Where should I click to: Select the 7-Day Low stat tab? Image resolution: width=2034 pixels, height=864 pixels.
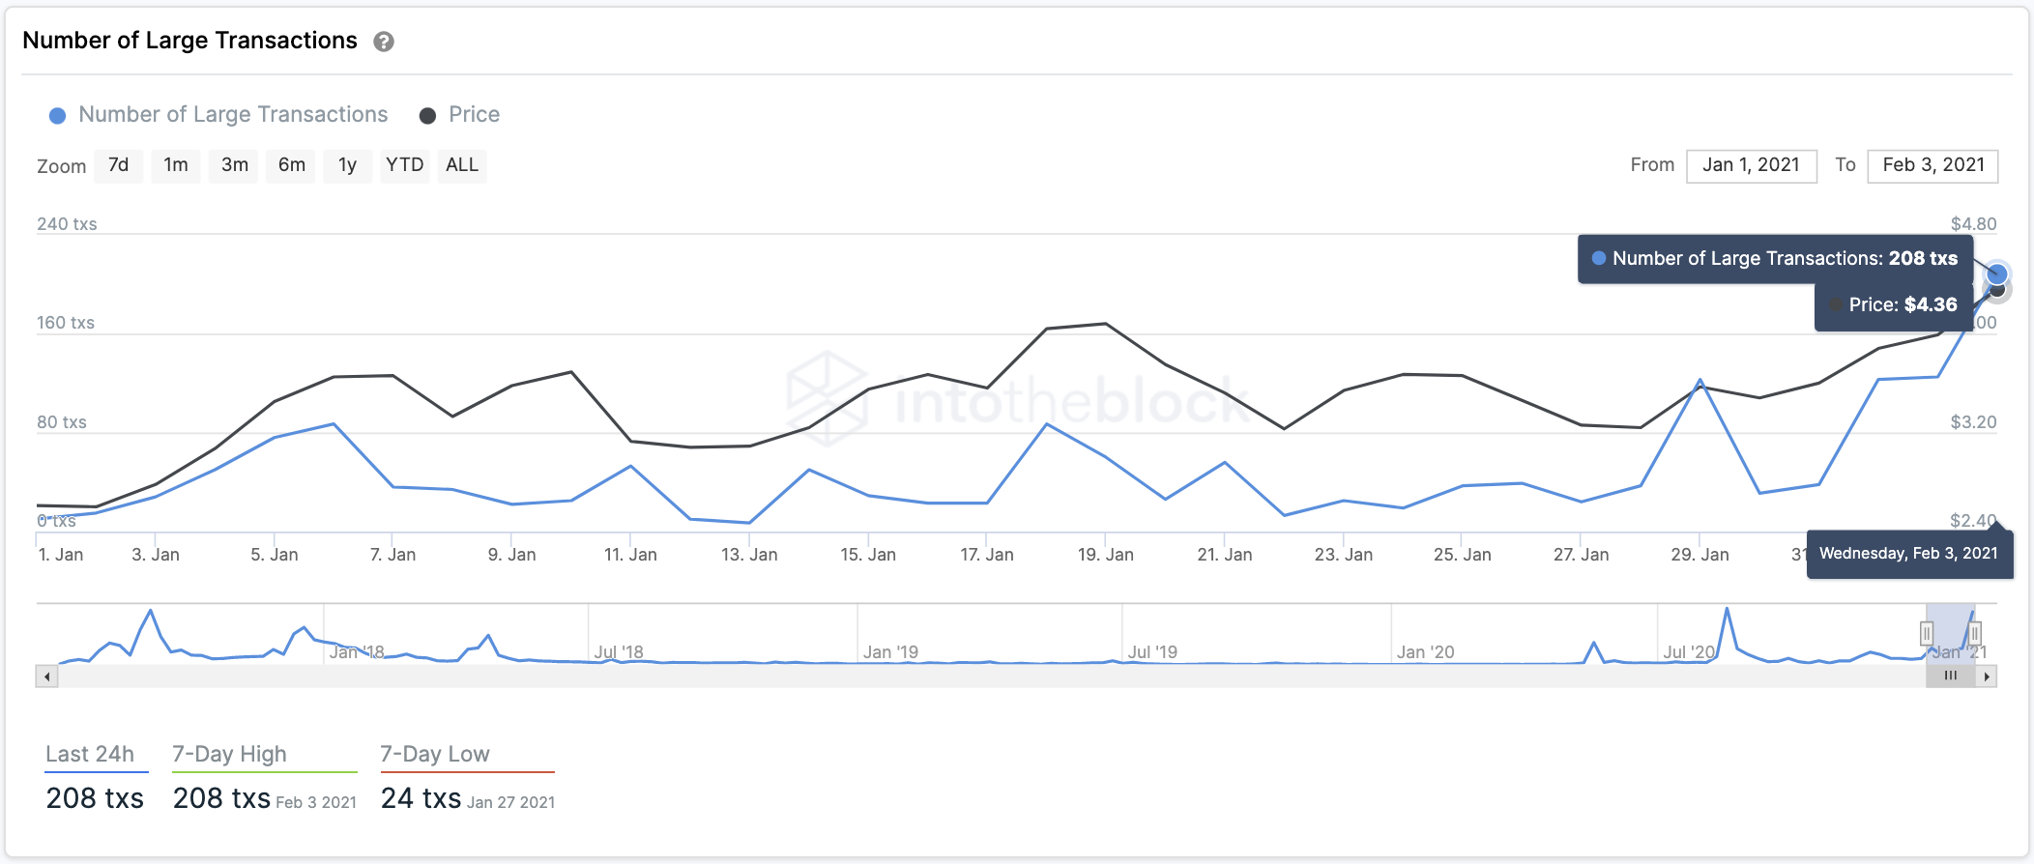pos(435,755)
